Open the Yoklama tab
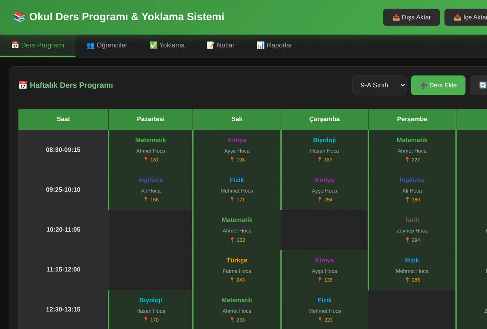The image size is (487, 329). [x=167, y=45]
